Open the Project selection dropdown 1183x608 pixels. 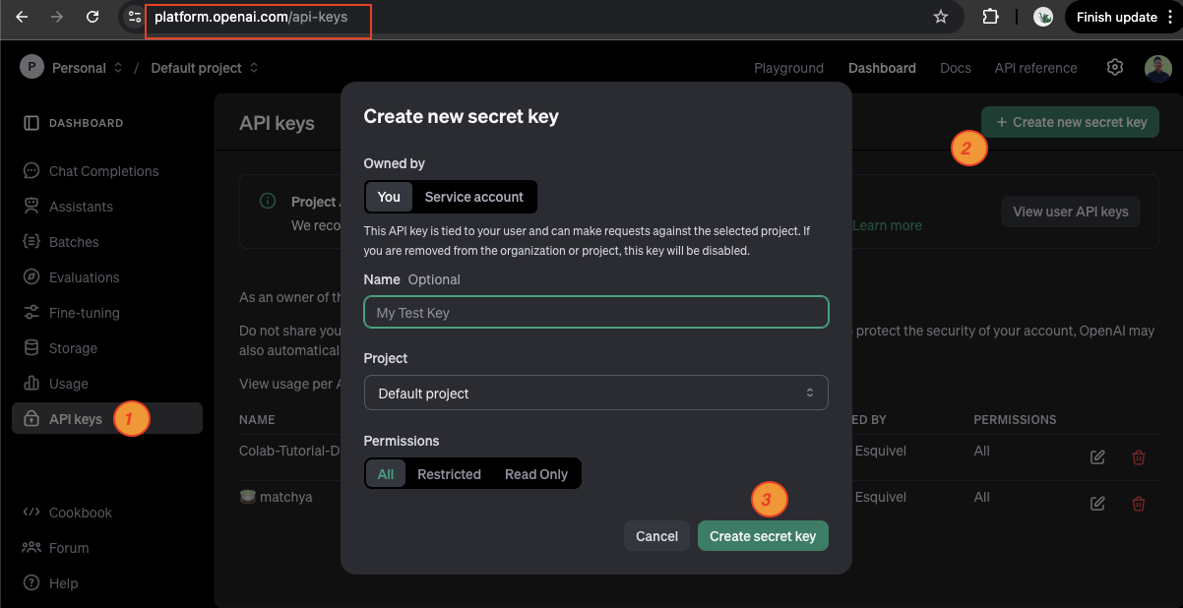point(595,393)
